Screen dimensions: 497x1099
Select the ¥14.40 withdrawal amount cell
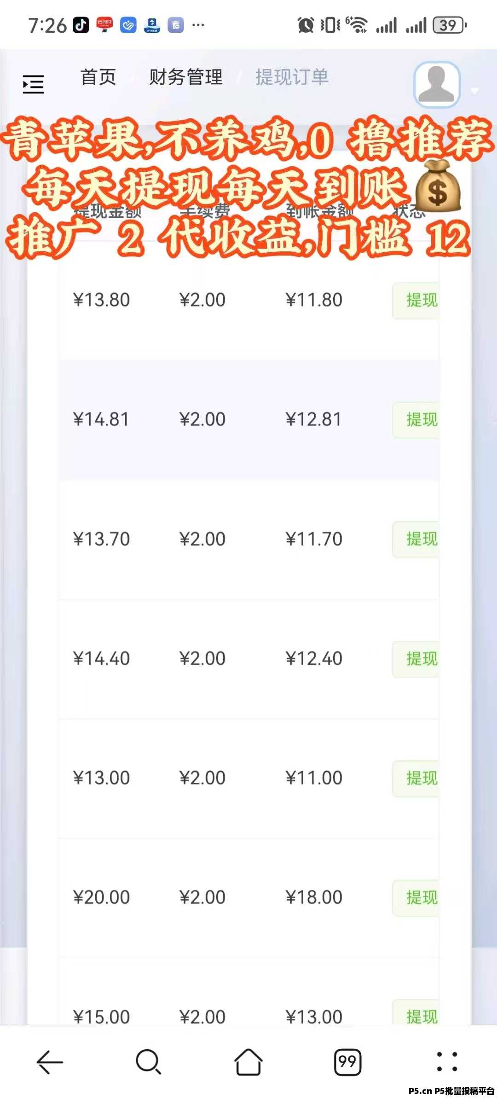coord(101,658)
